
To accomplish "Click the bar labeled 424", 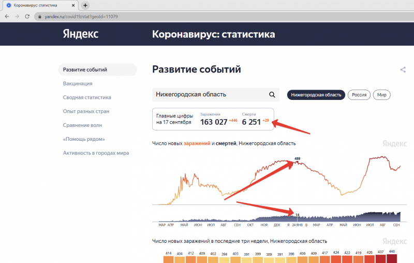I will 336,259.
